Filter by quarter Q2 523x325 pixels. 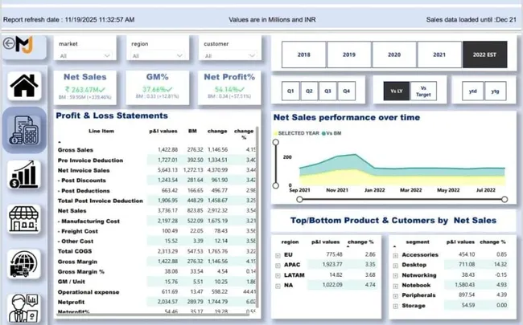coord(309,91)
